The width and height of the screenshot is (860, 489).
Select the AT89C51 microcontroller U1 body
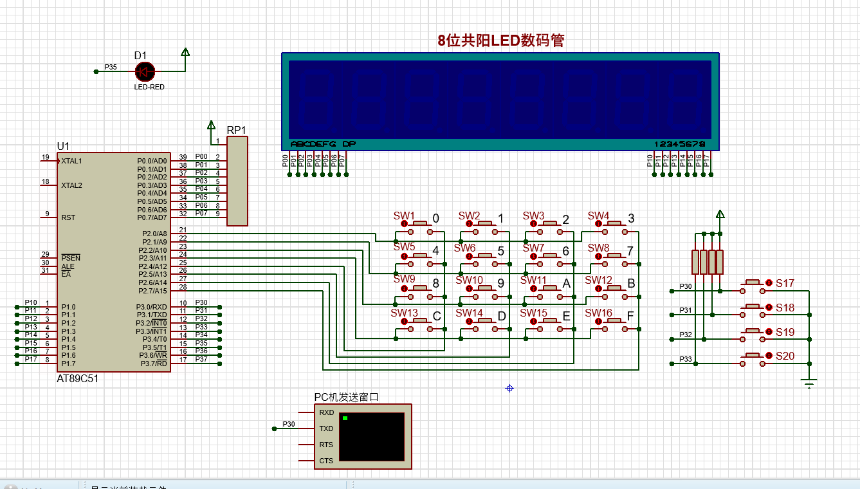point(114,262)
